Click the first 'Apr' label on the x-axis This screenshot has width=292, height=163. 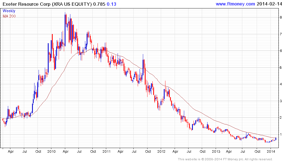tap(11, 152)
